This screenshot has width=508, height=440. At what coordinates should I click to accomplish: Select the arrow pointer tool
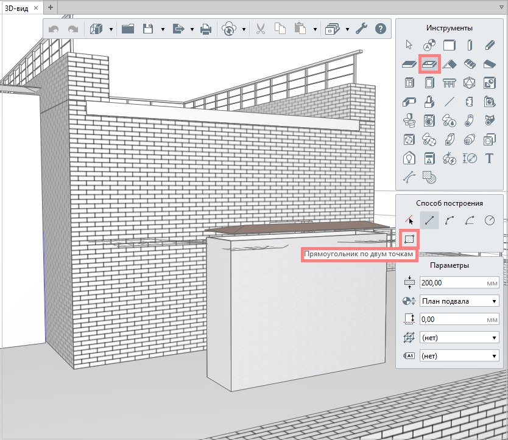[409, 44]
